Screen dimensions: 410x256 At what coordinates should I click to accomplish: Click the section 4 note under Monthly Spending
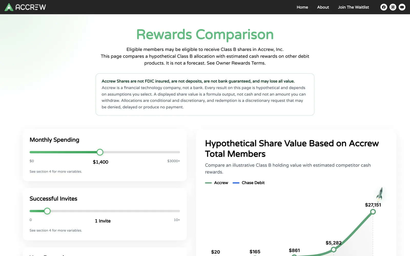[56, 172]
